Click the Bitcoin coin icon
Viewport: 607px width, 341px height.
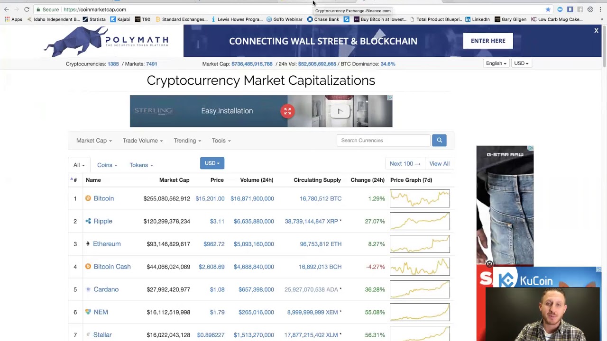pyautogui.click(x=88, y=198)
